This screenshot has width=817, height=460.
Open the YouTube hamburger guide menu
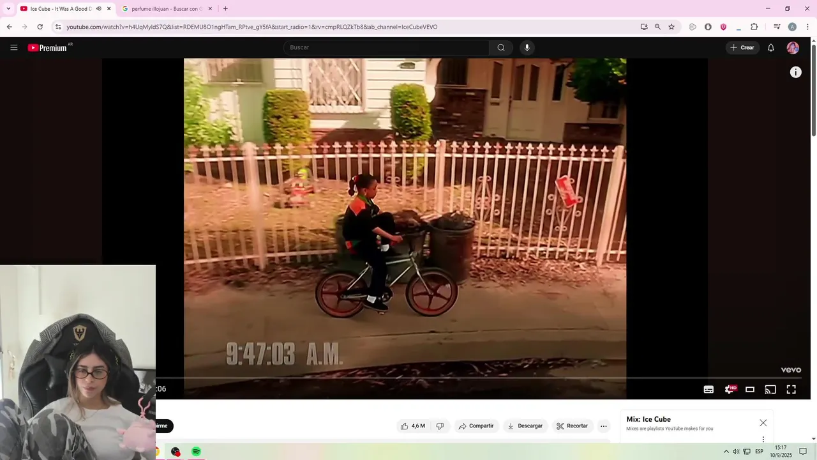14,47
